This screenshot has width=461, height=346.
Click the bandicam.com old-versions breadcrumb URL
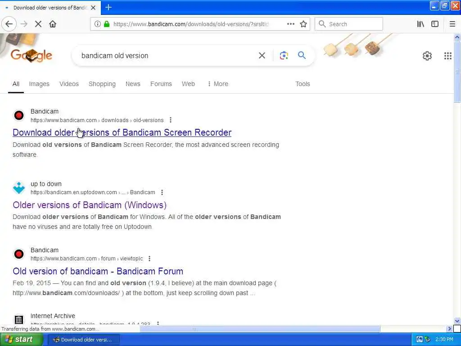click(x=97, y=120)
